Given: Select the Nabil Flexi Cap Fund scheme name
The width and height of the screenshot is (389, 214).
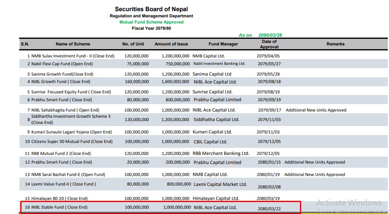Looking at the screenshot, I should tap(62, 64).
